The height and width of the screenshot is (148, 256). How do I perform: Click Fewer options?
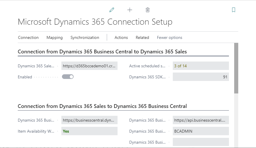click(170, 37)
